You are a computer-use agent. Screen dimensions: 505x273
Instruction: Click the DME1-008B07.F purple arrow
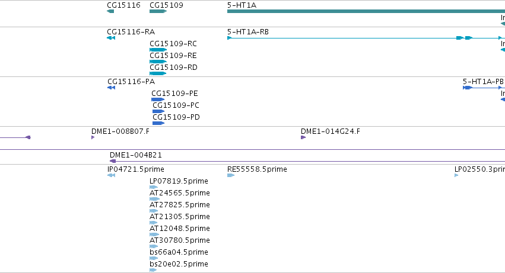[x=93, y=137]
